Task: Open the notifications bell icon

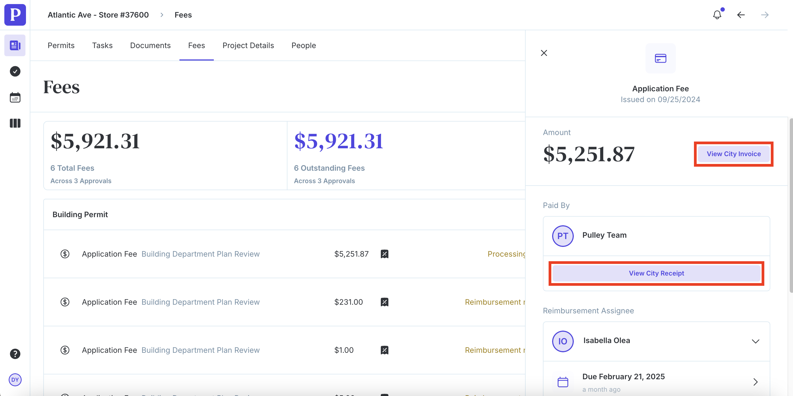Action: (x=717, y=15)
